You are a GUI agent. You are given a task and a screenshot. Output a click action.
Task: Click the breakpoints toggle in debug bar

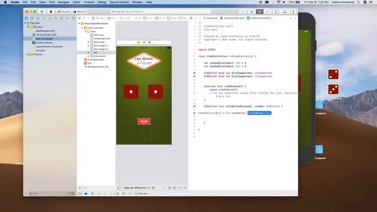(86, 194)
